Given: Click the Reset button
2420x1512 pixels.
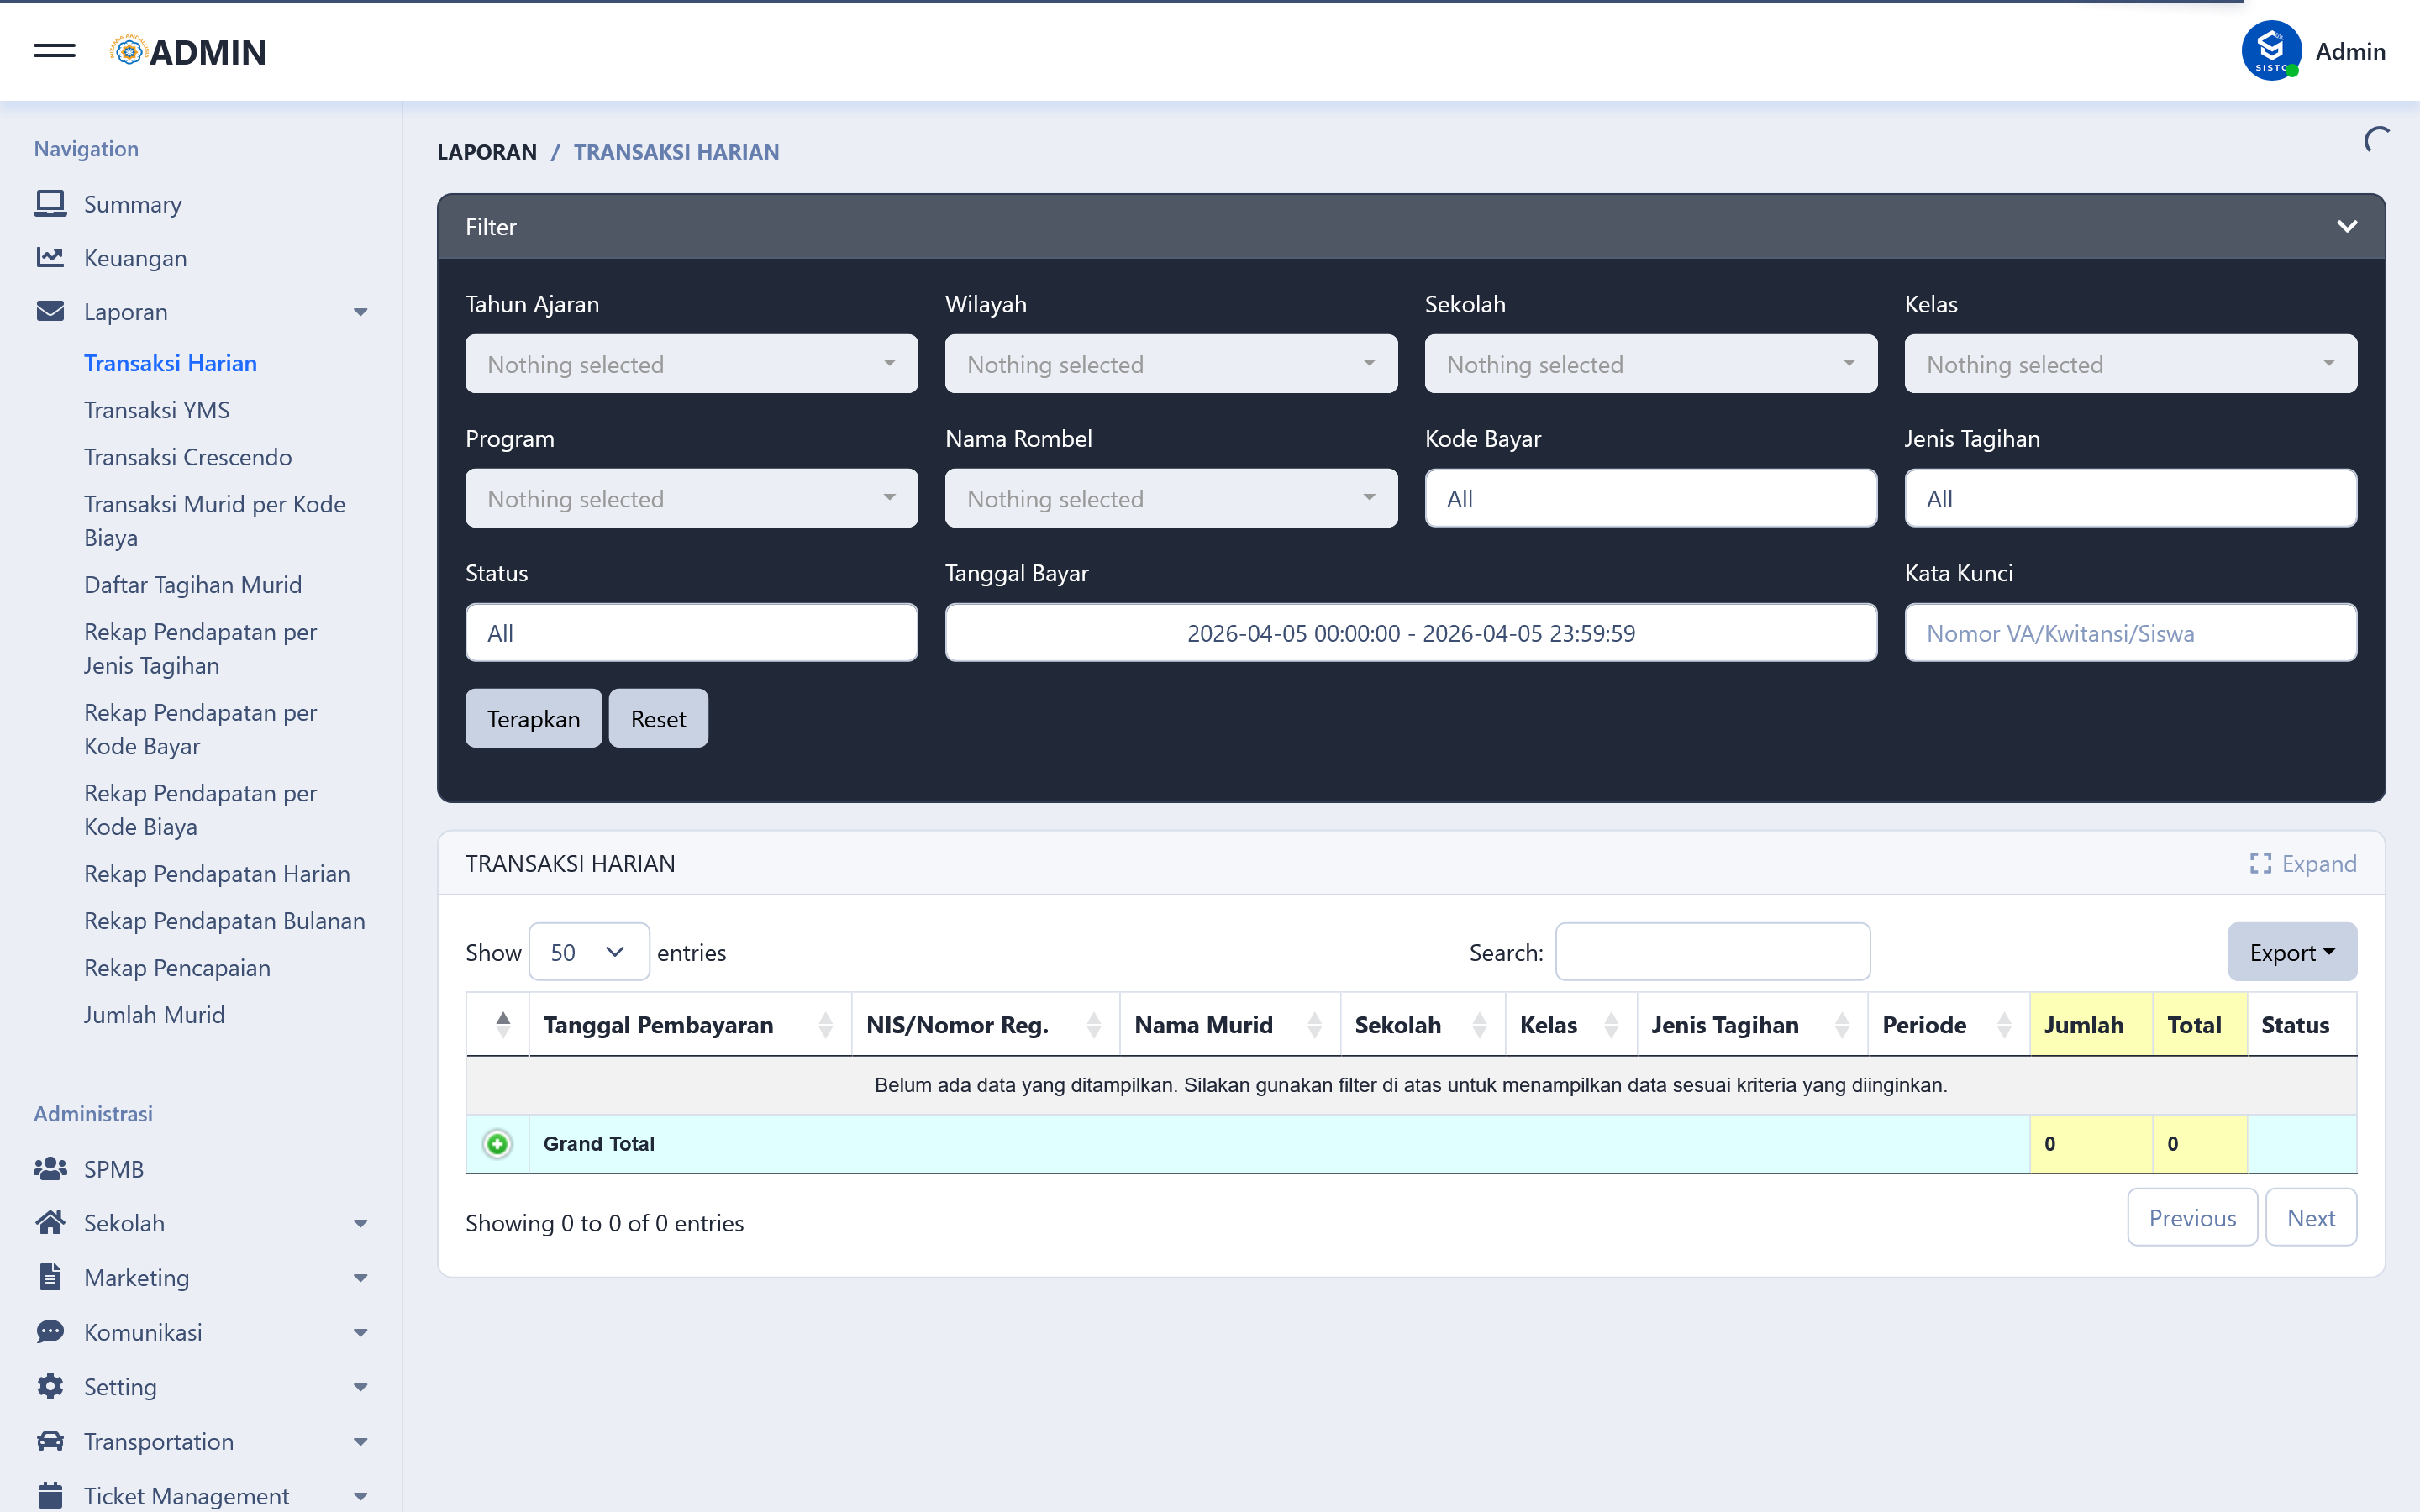Looking at the screenshot, I should click(x=658, y=718).
